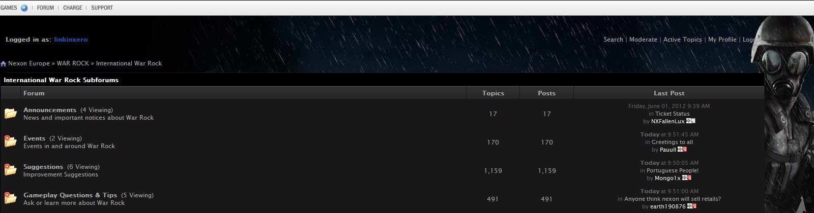Click the Gameplay Questions & Tips folder icon
The width and height of the screenshot is (814, 213).
coord(11,198)
